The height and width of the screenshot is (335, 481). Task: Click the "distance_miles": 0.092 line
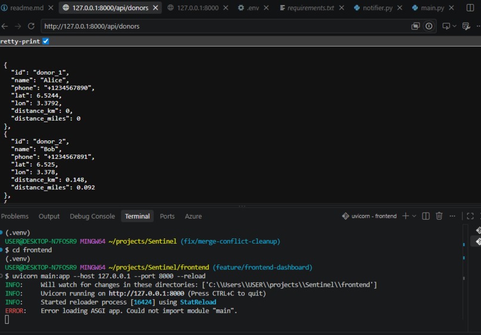coord(53,188)
